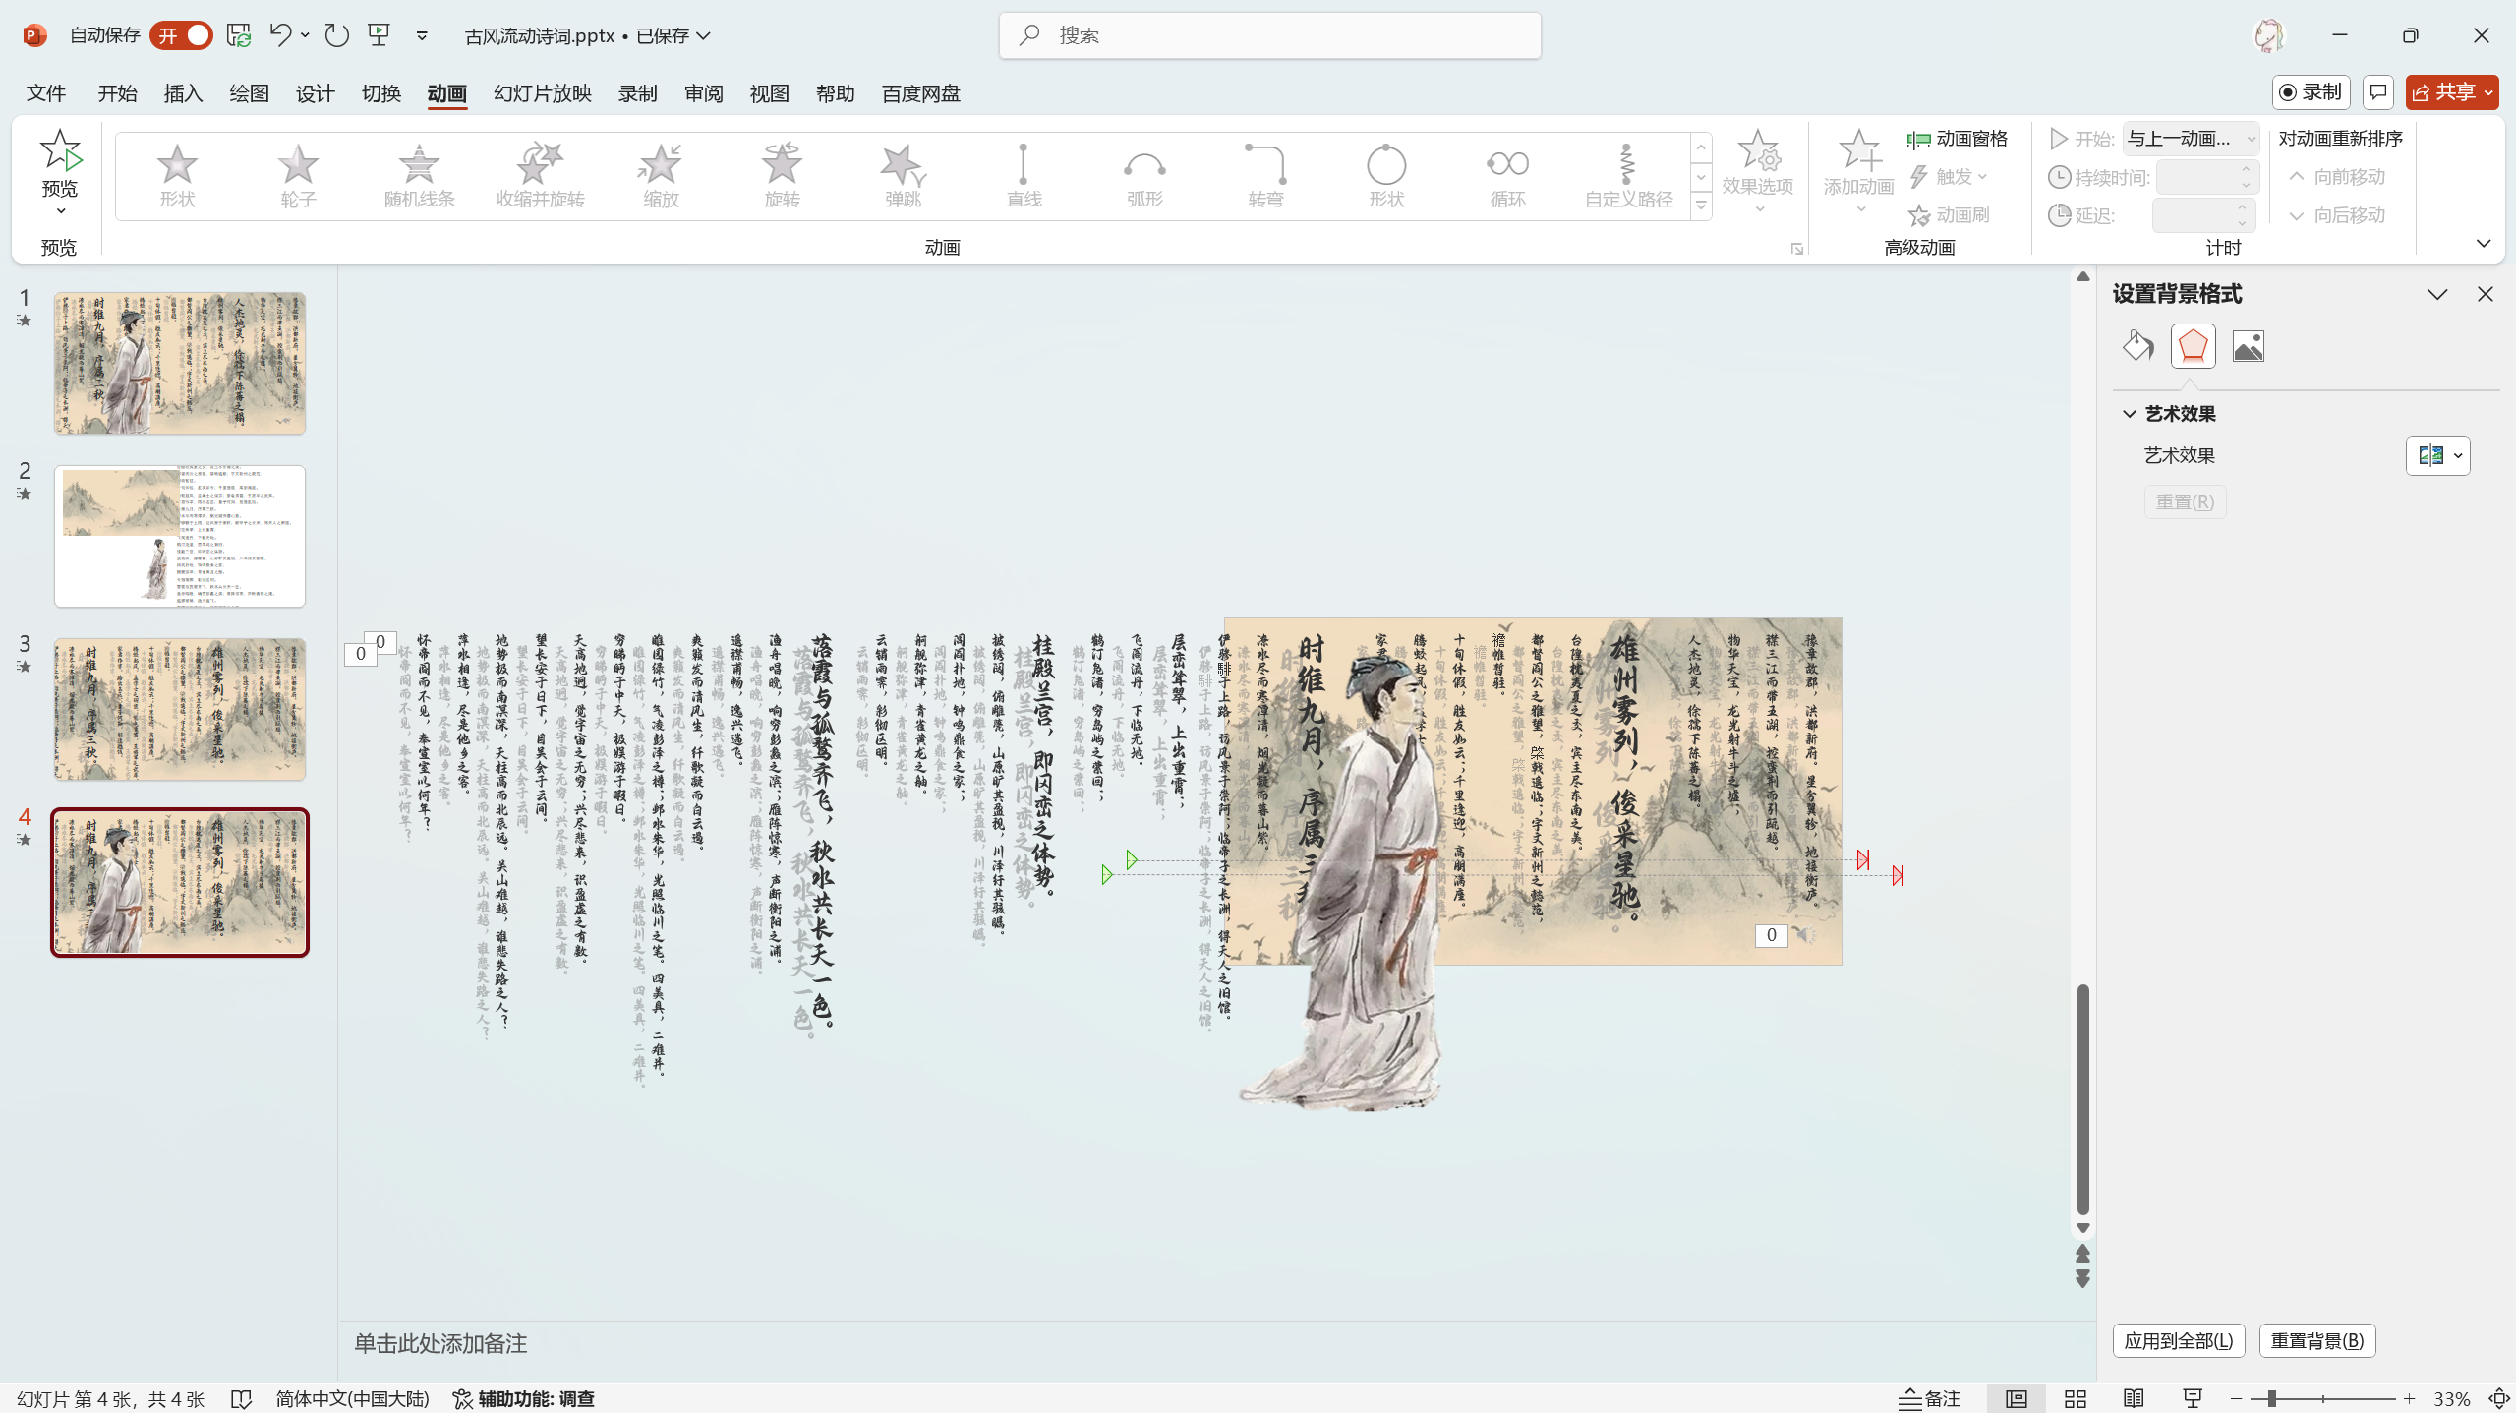Click the 重置背景 button
This screenshot has height=1413, width=2516.
point(2316,1341)
